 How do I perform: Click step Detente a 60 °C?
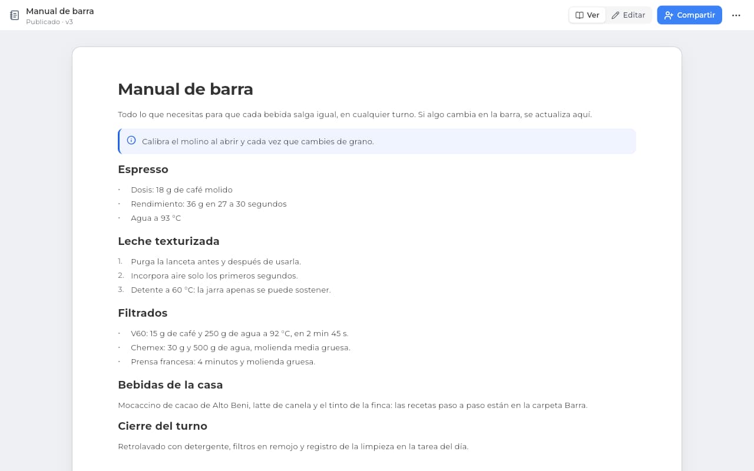tap(231, 290)
